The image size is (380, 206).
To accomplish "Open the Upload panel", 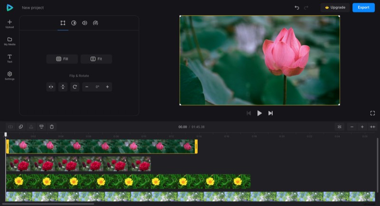I will click(x=9, y=24).
